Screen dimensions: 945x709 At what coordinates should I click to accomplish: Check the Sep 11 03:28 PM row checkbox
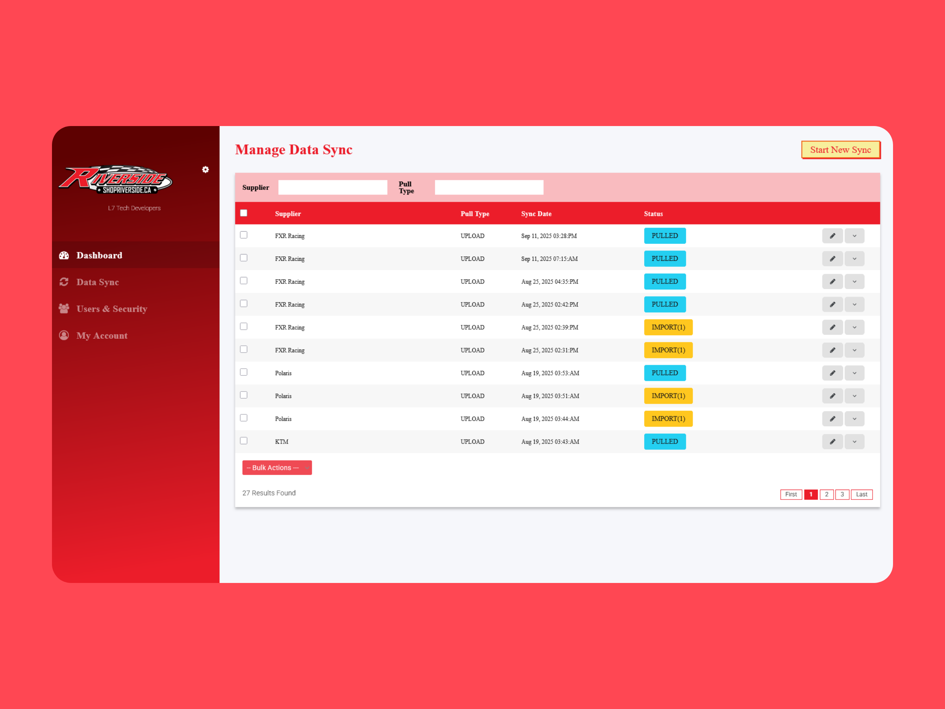coord(243,235)
